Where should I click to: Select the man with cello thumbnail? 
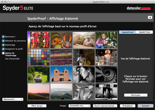(84, 57)
